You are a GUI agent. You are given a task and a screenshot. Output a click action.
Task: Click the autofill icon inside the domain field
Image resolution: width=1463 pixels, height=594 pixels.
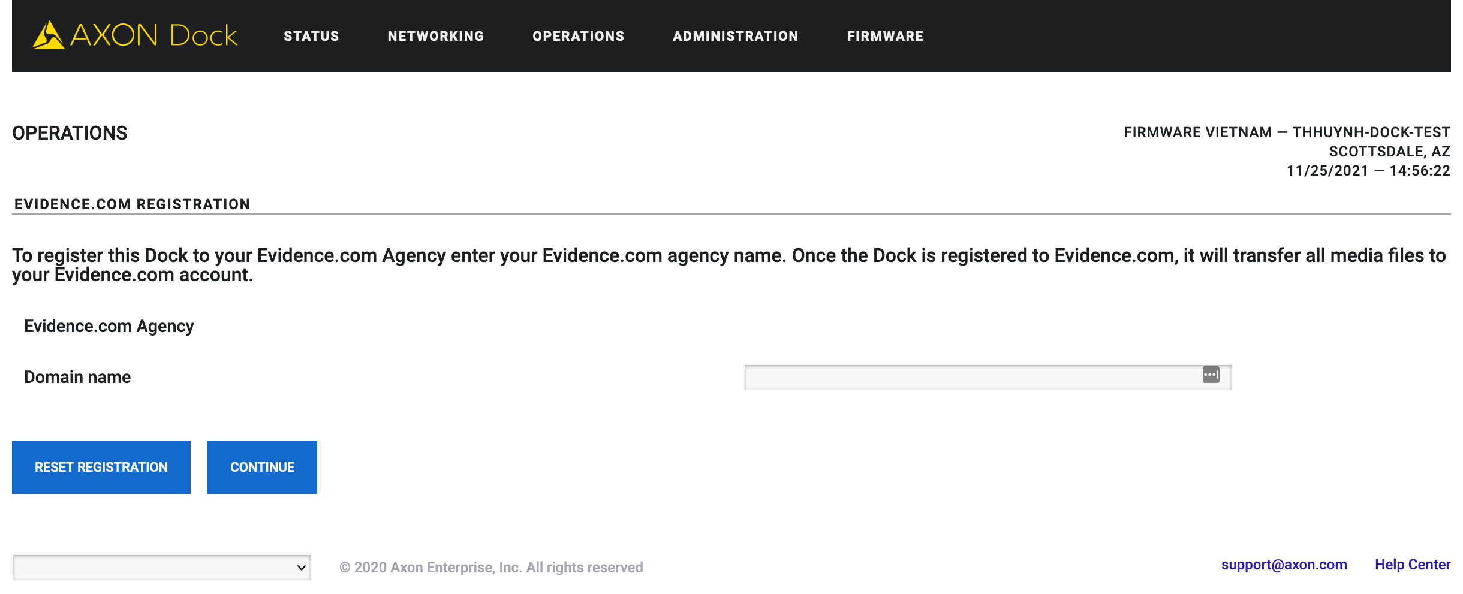pyautogui.click(x=1211, y=375)
